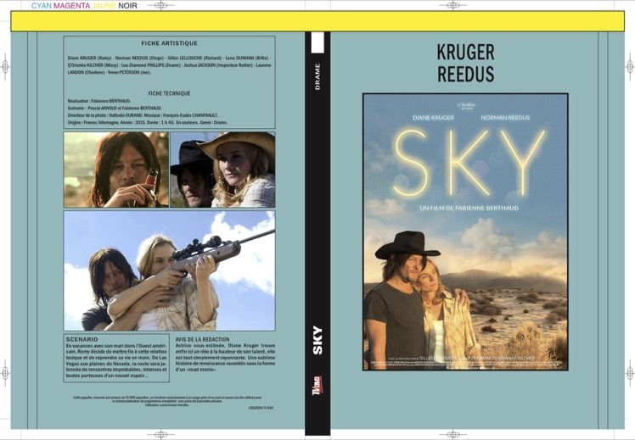Click the SCENARIO text box
635x440 pixels.
coord(116,358)
